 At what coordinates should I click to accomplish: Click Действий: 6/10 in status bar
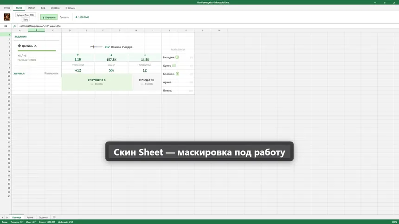(66, 222)
